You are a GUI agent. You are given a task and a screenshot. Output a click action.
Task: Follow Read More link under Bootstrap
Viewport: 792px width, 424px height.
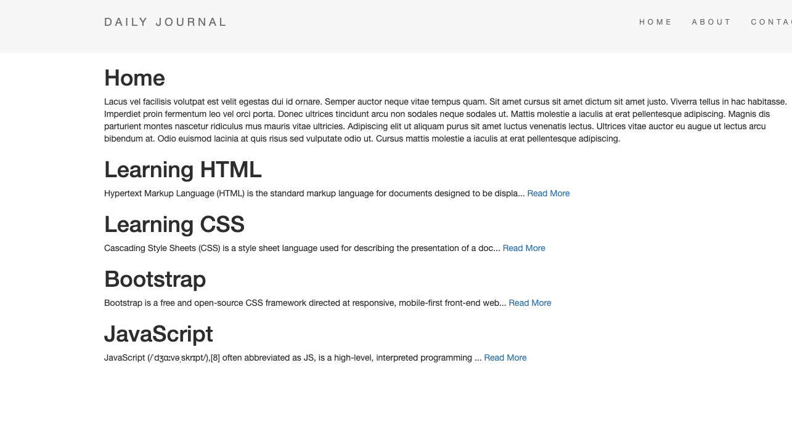pos(529,303)
